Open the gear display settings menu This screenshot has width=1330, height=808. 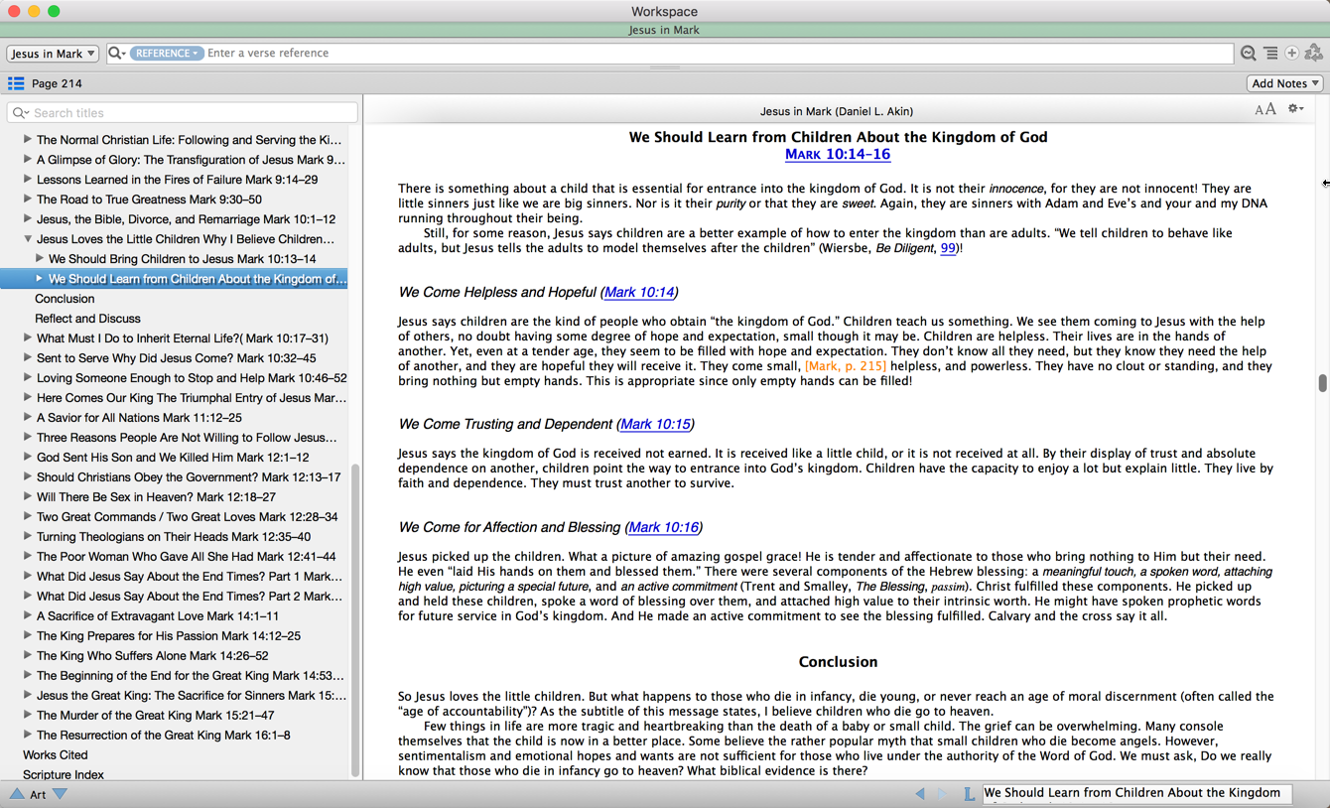1296,109
